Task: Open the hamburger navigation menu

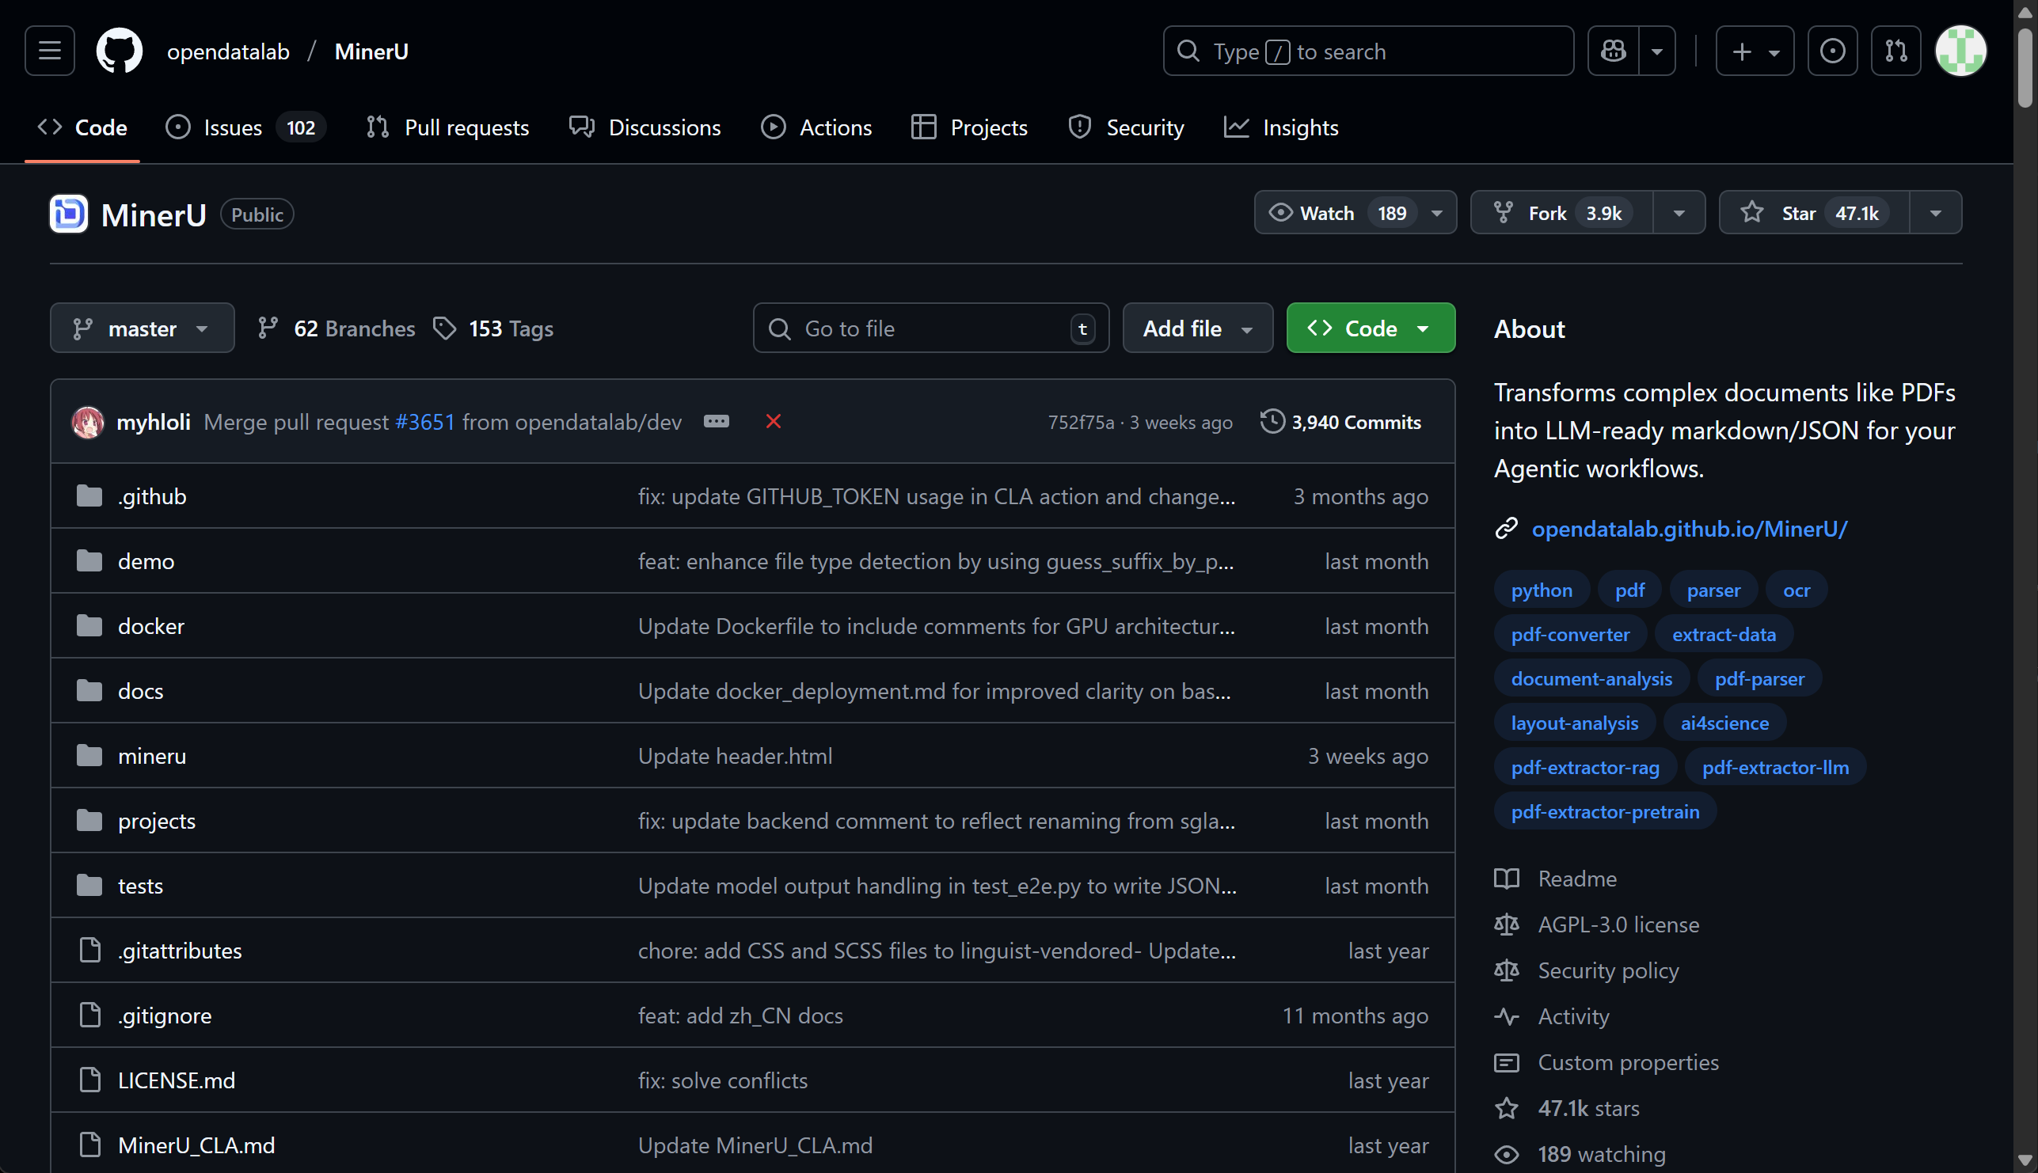Action: pos(50,51)
